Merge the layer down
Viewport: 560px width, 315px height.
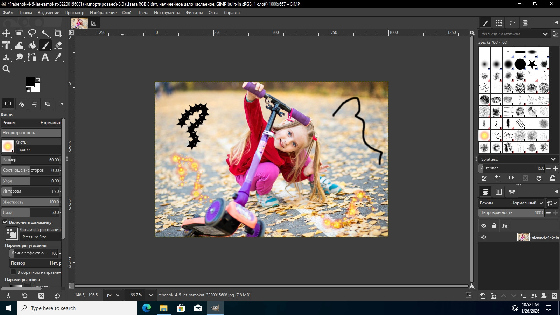click(534, 296)
